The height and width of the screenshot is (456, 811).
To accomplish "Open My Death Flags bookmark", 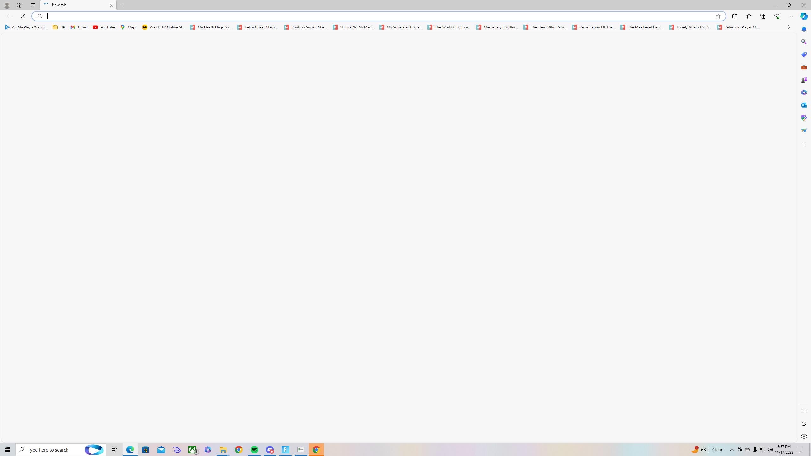I will [211, 27].
